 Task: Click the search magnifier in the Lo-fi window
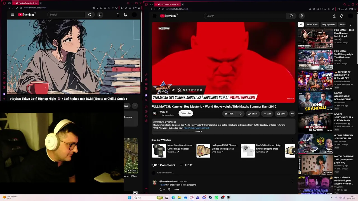point(90,15)
